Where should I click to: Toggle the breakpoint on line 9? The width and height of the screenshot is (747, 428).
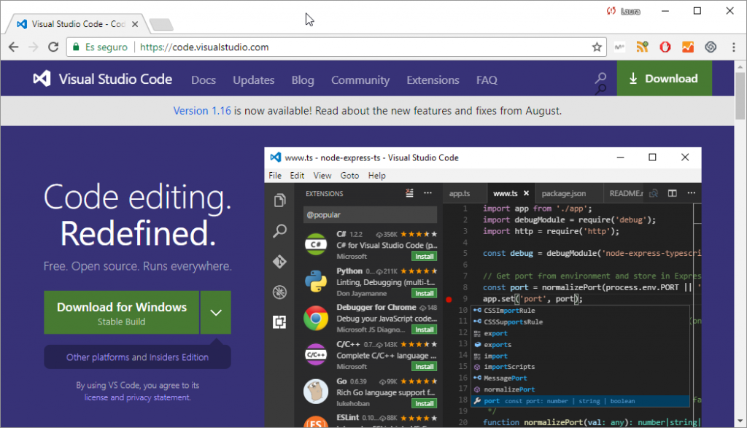click(x=449, y=300)
